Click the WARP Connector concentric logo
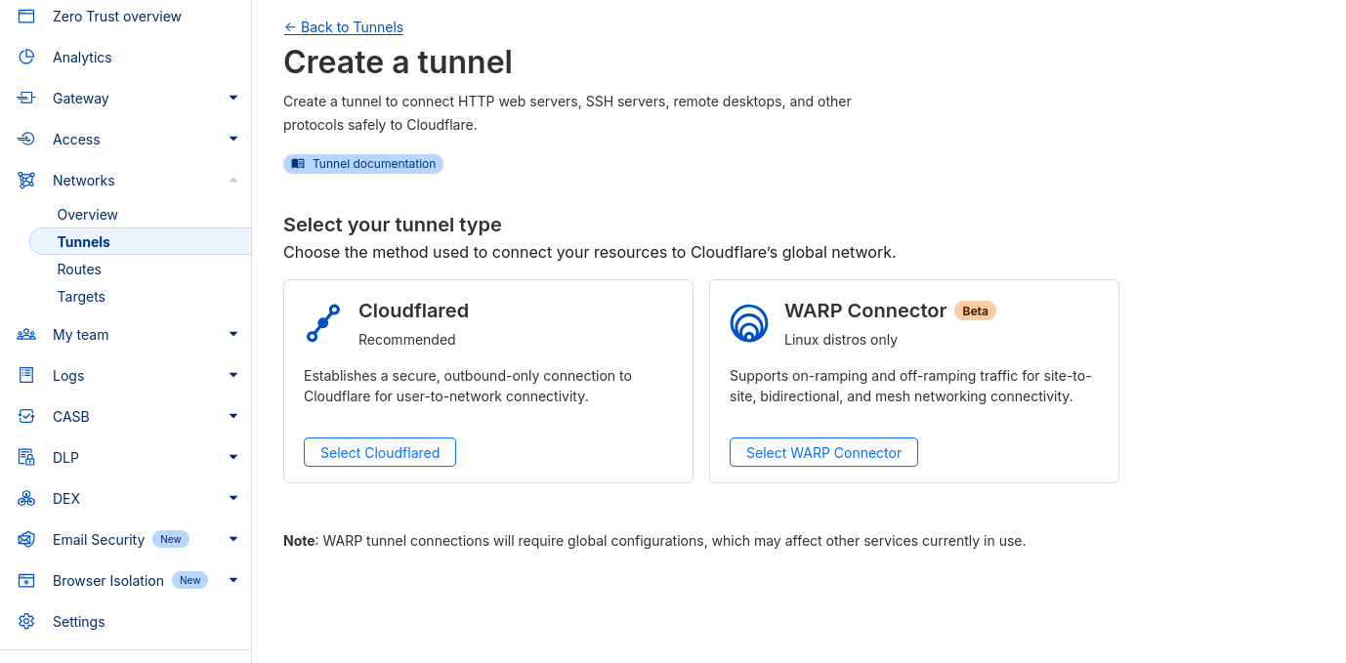 click(x=749, y=323)
